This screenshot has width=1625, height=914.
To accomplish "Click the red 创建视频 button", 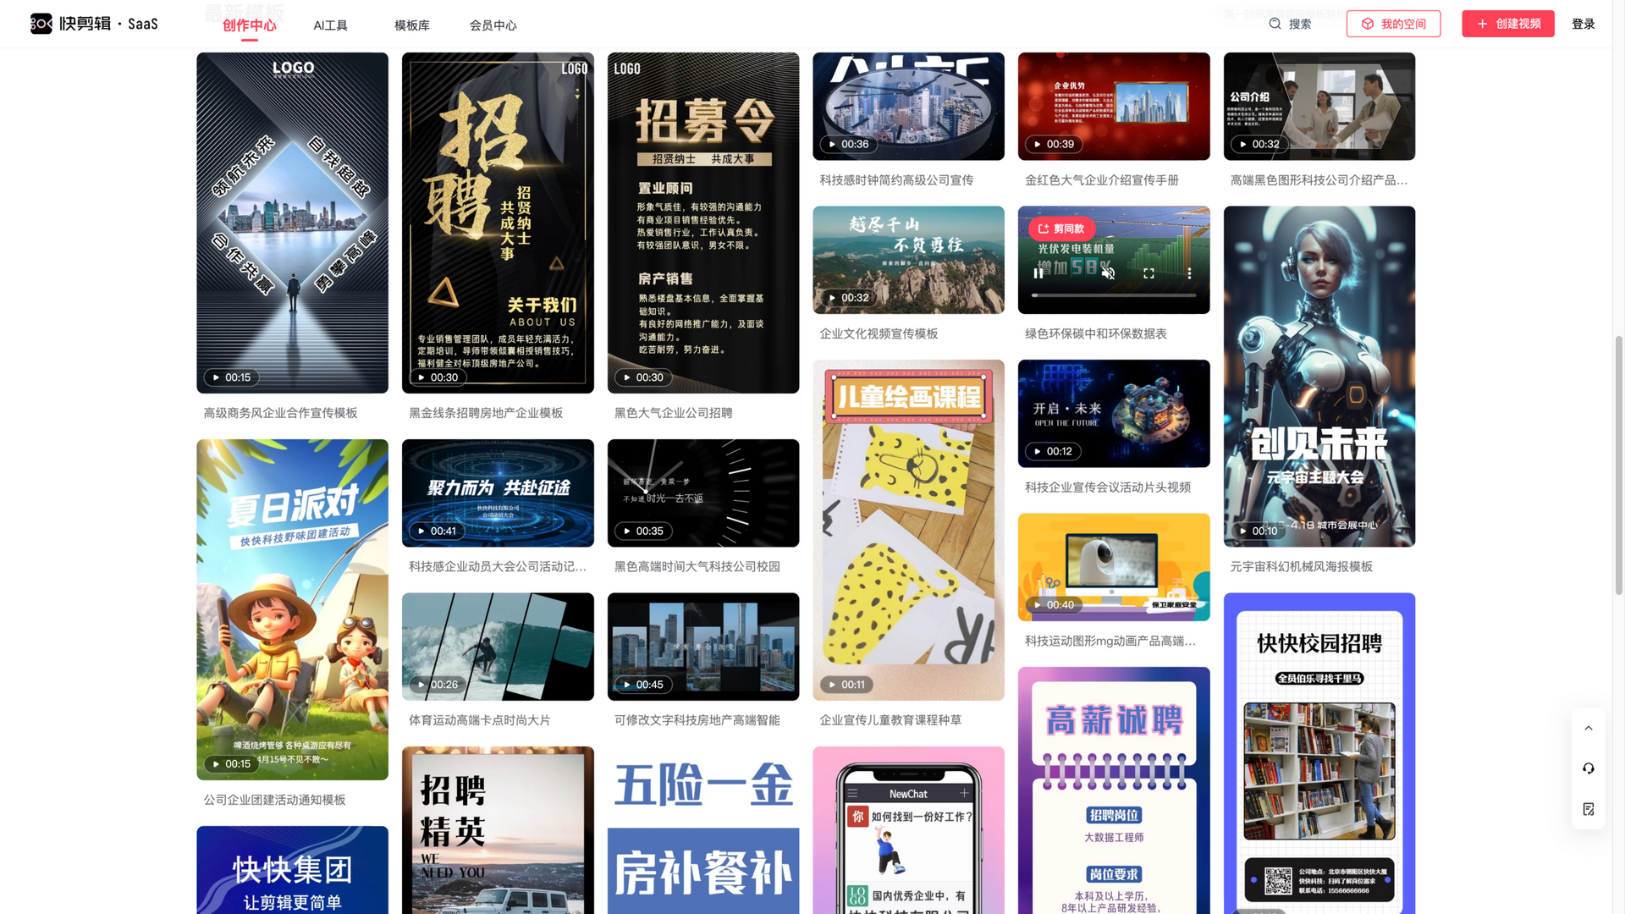I will click(1508, 24).
